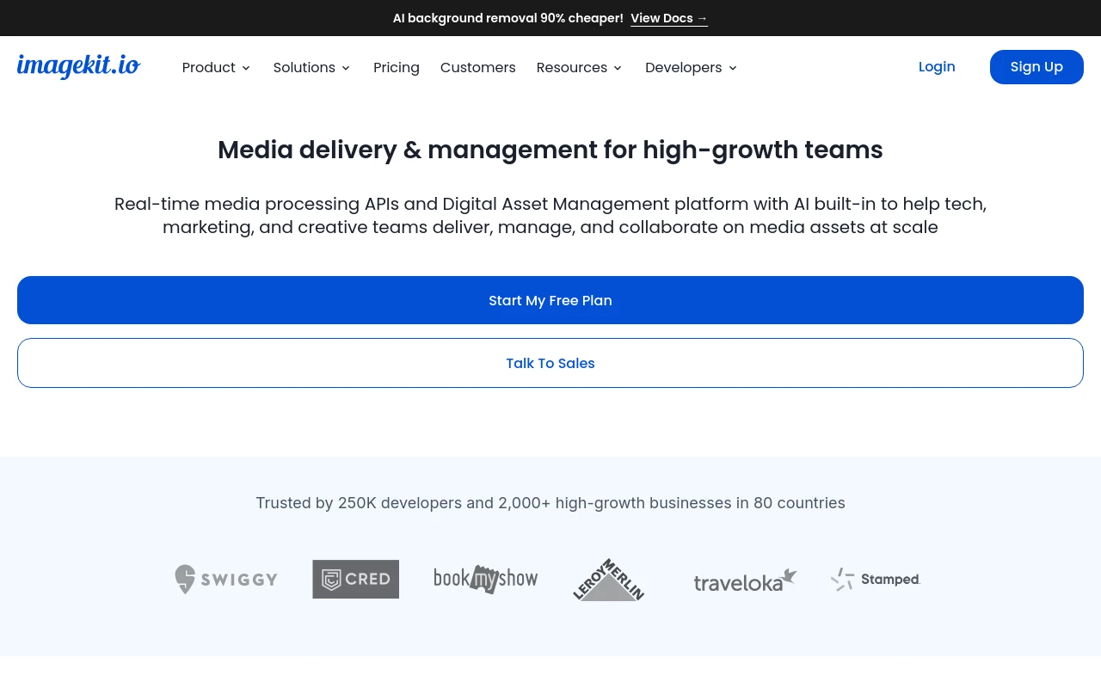Click the imagekit.io logo
This screenshot has width=1101, height=688.
(78, 66)
